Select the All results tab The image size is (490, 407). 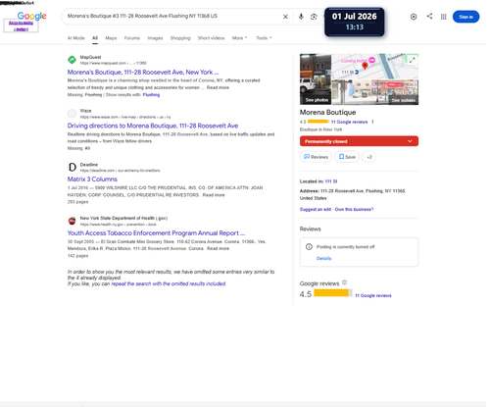click(95, 38)
